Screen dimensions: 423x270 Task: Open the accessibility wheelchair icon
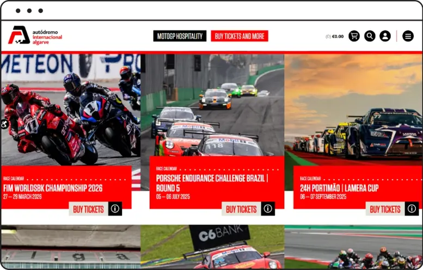click(4, 125)
